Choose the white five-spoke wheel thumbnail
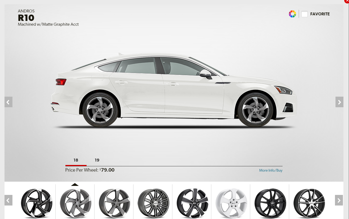Screen dimensions: 349x219 (230, 203)
